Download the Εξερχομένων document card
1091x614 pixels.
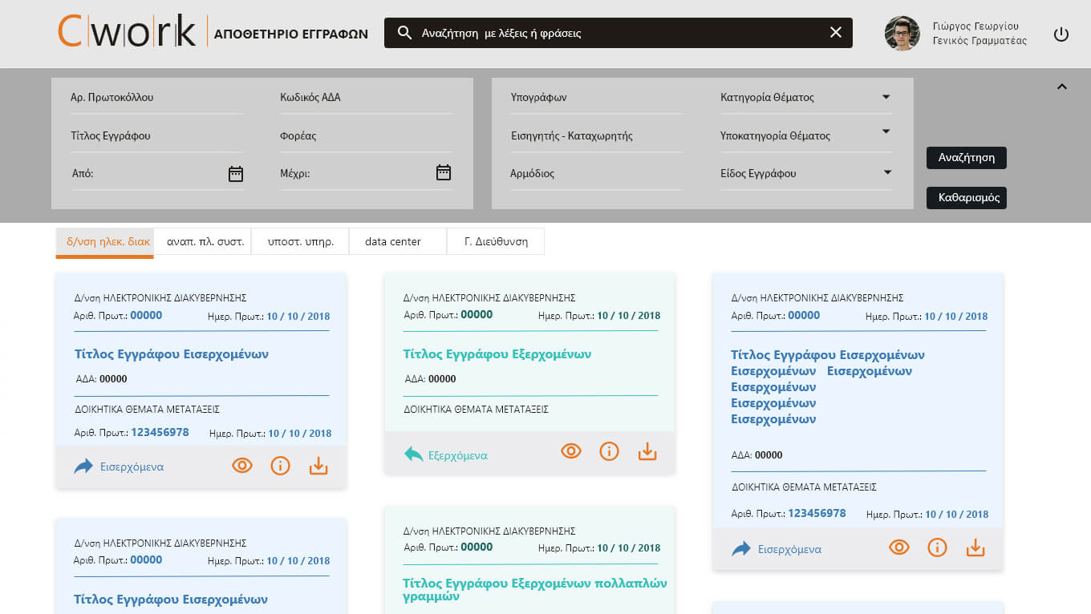pyautogui.click(x=647, y=452)
